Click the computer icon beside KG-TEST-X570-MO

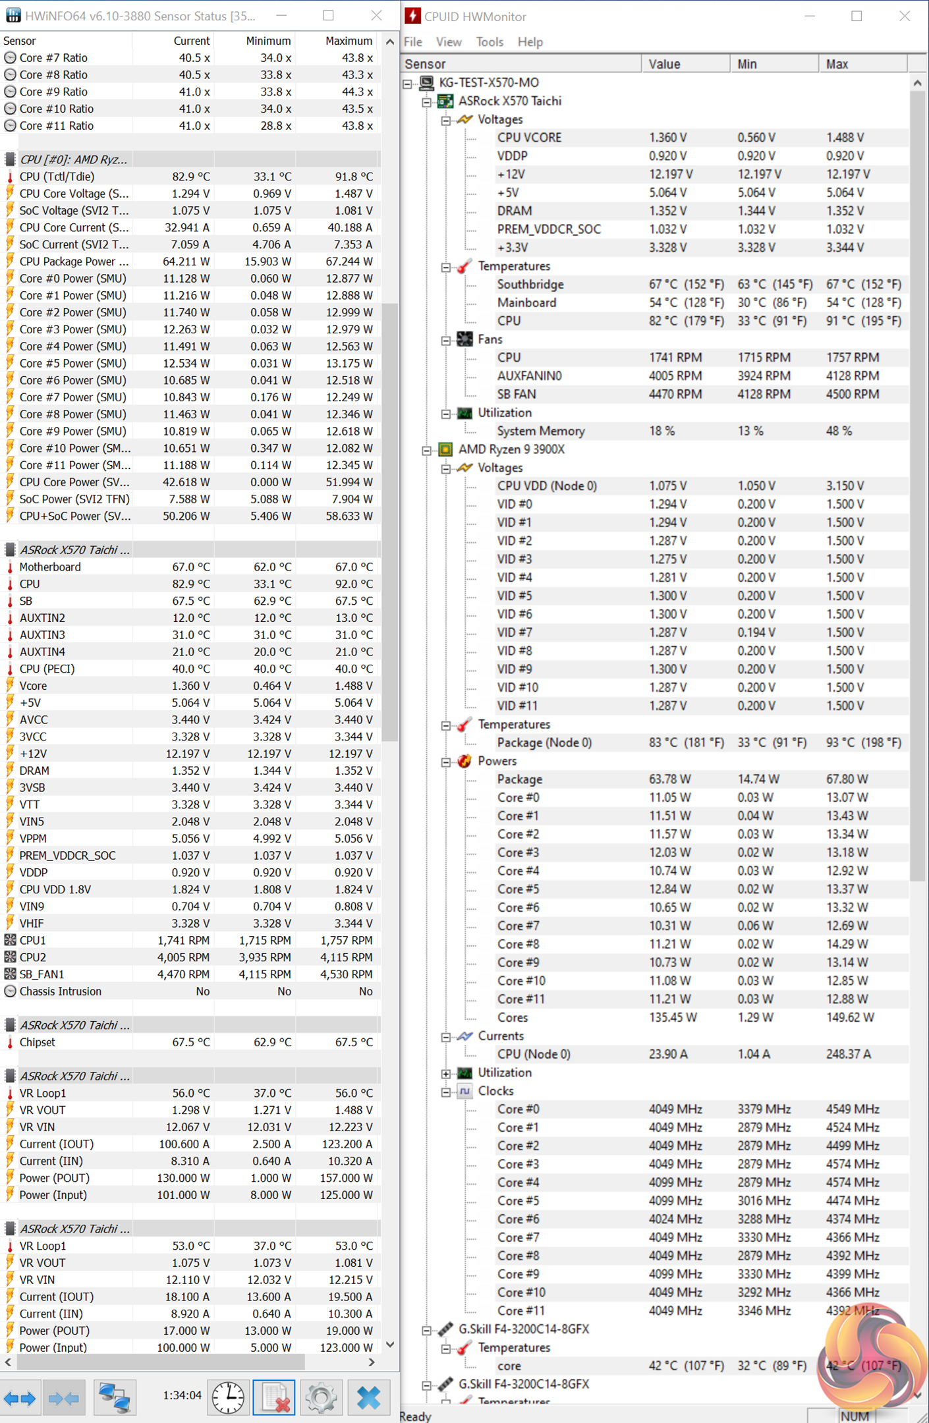(x=427, y=82)
